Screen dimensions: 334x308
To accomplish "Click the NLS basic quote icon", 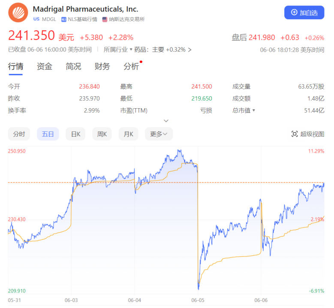I will tap(64, 20).
